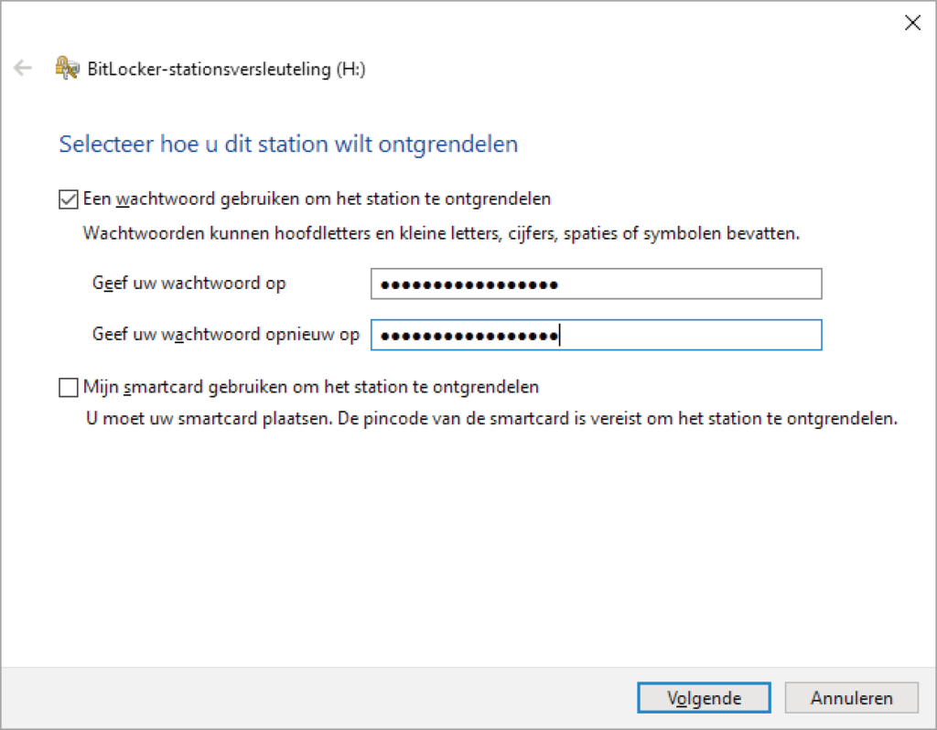
Task: Click the 'Een wachtwoord gebruiken' checkbox label text
Action: (x=317, y=199)
